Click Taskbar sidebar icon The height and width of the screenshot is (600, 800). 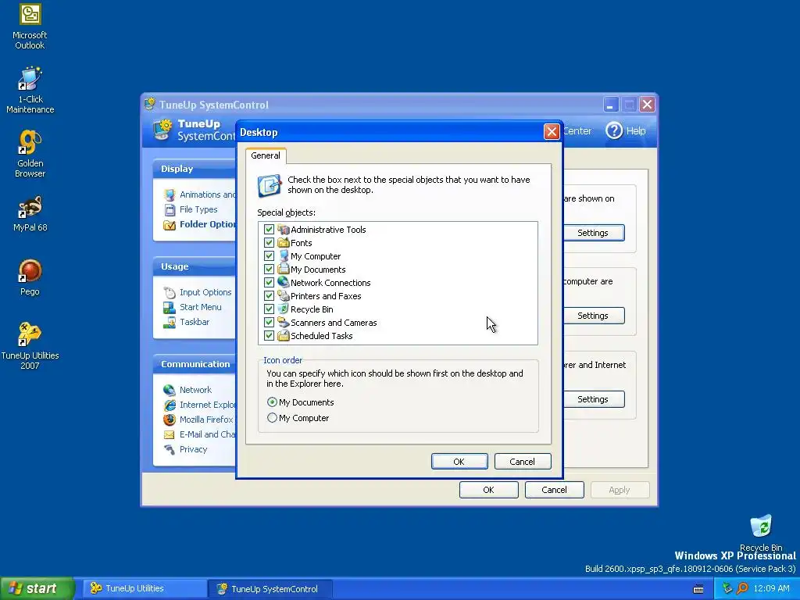(170, 322)
